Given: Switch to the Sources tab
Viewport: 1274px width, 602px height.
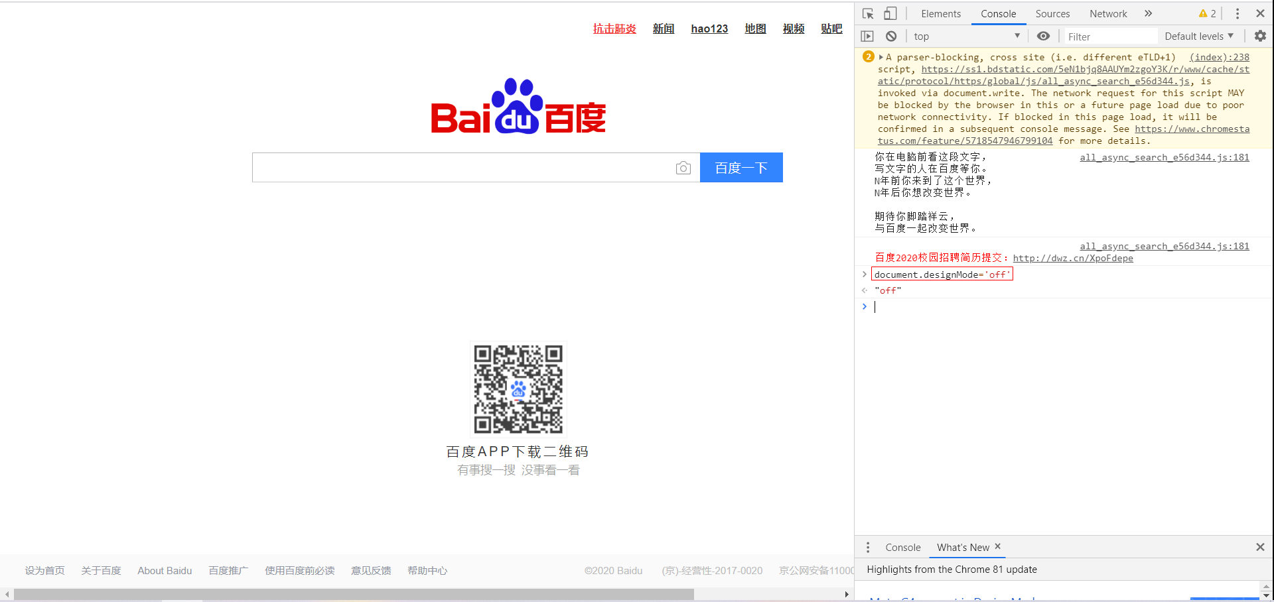Looking at the screenshot, I should [x=1052, y=13].
